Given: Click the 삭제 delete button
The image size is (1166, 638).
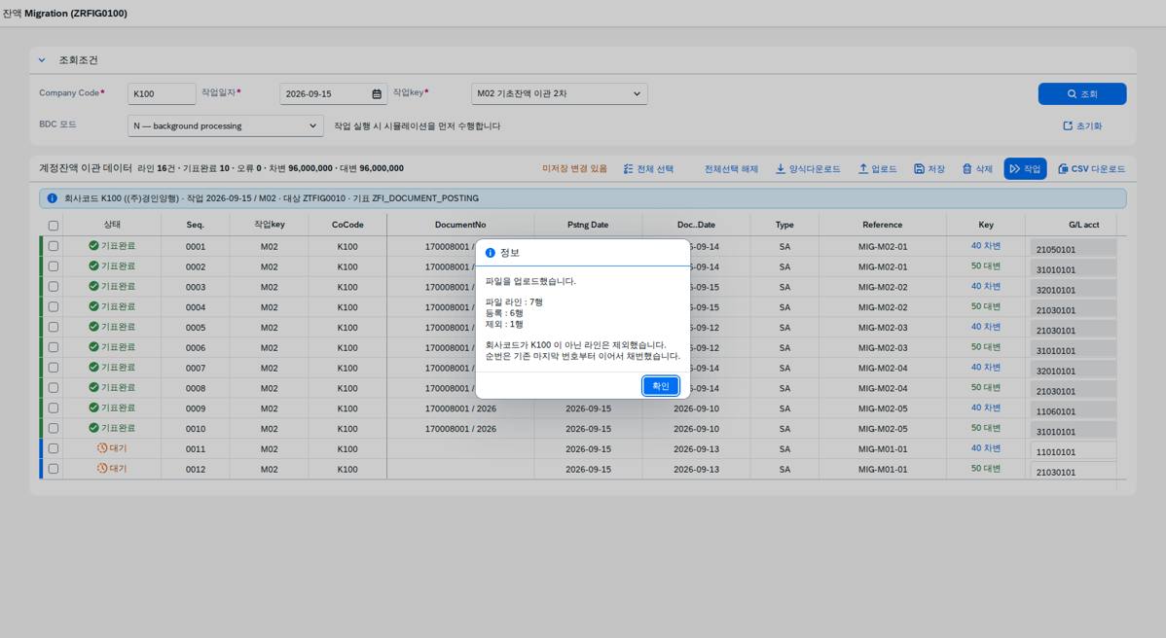Looking at the screenshot, I should [x=977, y=168].
